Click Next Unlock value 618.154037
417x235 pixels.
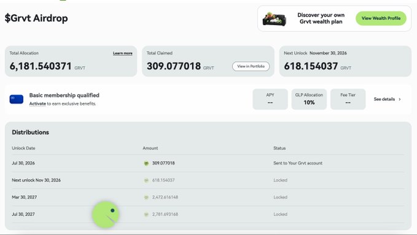(x=311, y=66)
